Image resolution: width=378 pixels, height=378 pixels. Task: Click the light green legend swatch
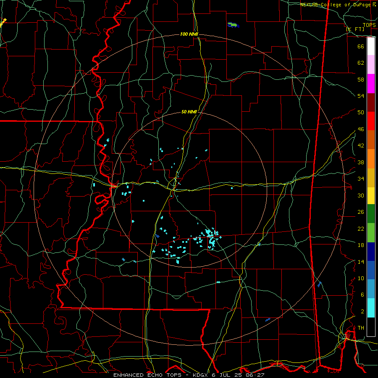[x=371, y=233]
